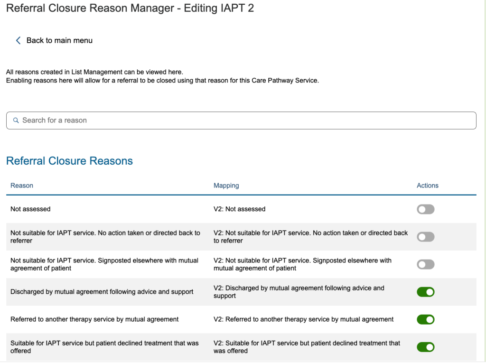The height and width of the screenshot is (363, 486).
Task: Select the 'Not assessed' reason row text
Action: (30, 209)
